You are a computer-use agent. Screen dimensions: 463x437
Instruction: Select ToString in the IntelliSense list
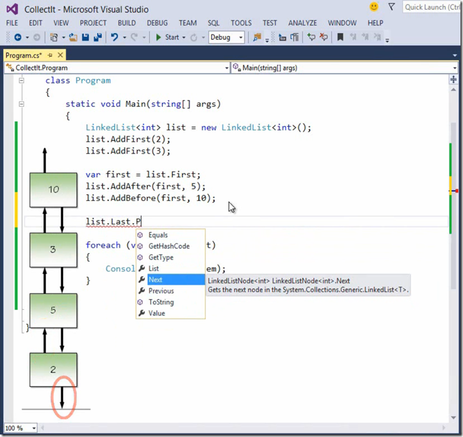pyautogui.click(x=170, y=302)
